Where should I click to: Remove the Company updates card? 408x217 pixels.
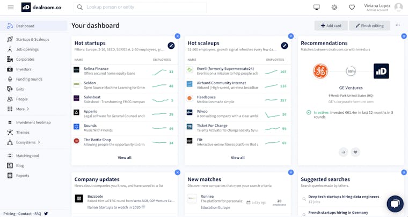coord(178,172)
